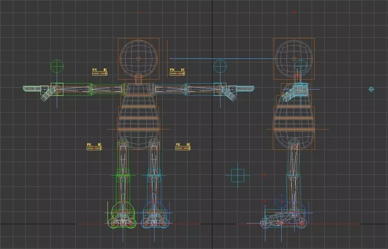Select the green circle control above the left hand
Viewport: 388px width, 249px height.
point(57,66)
